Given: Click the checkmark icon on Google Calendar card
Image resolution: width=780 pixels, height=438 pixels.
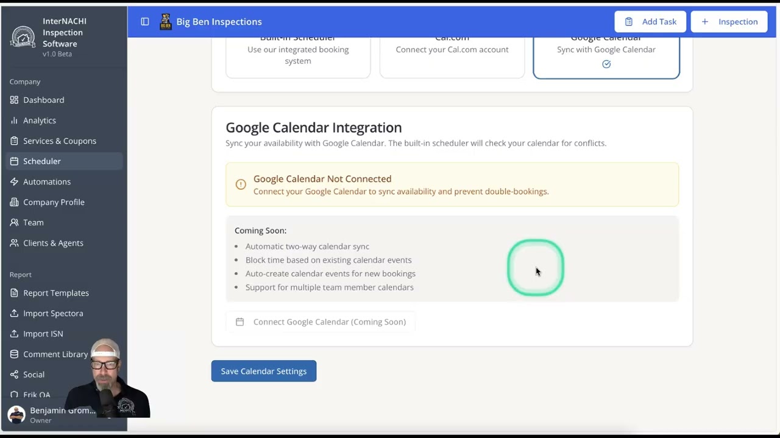Looking at the screenshot, I should coord(606,64).
